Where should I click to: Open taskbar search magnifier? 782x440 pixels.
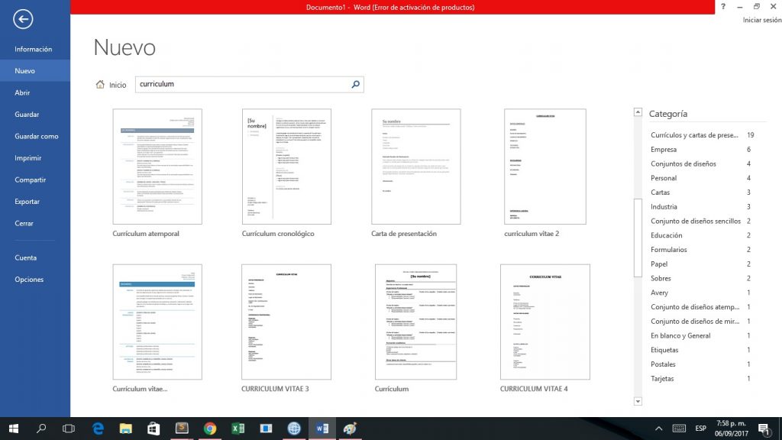(x=41, y=429)
